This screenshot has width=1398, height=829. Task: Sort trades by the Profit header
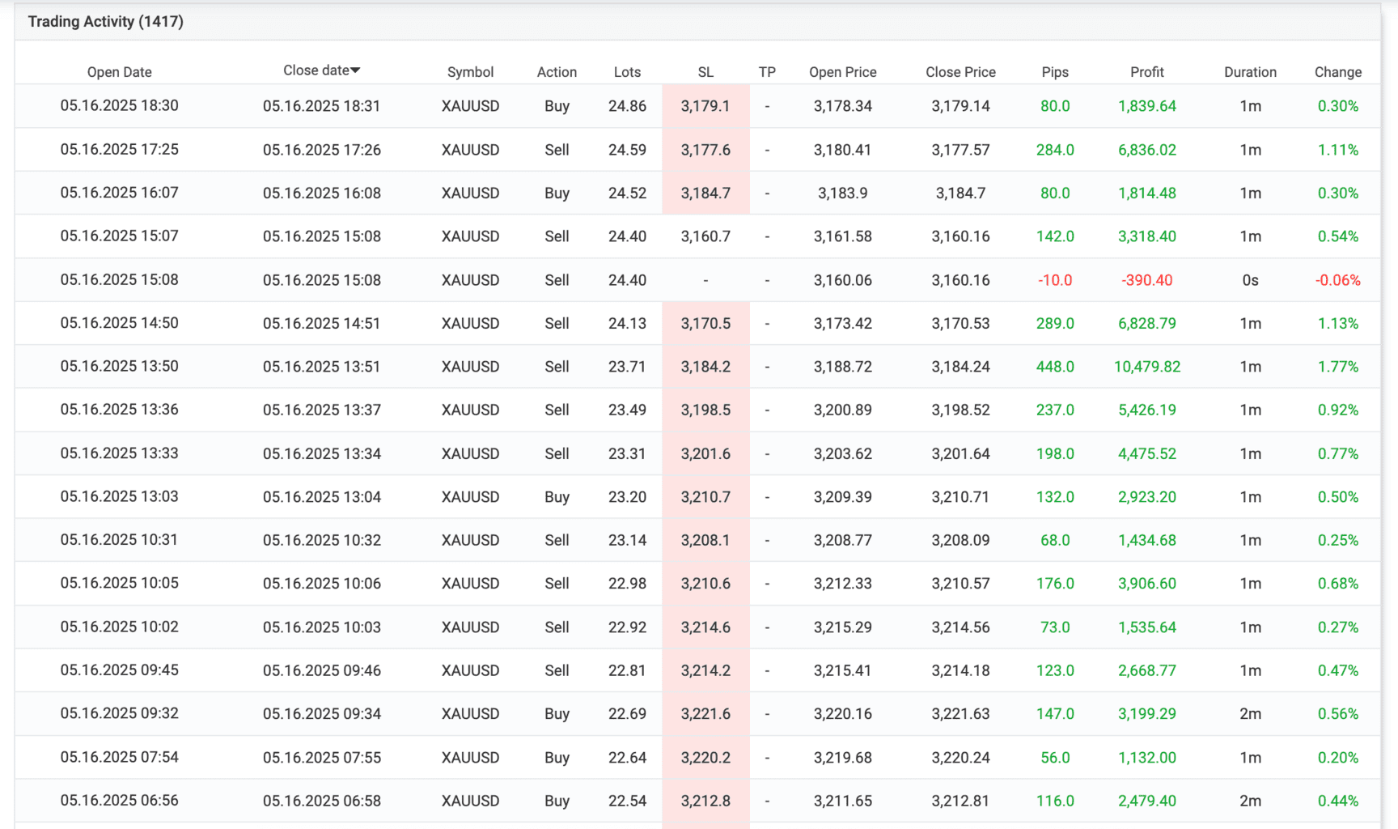coord(1146,72)
